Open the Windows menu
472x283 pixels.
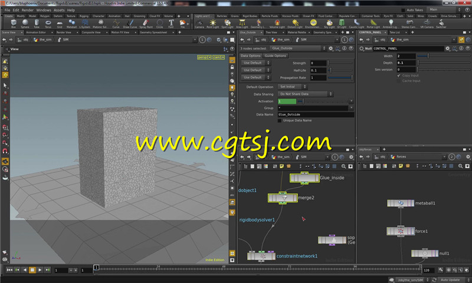[44, 10]
